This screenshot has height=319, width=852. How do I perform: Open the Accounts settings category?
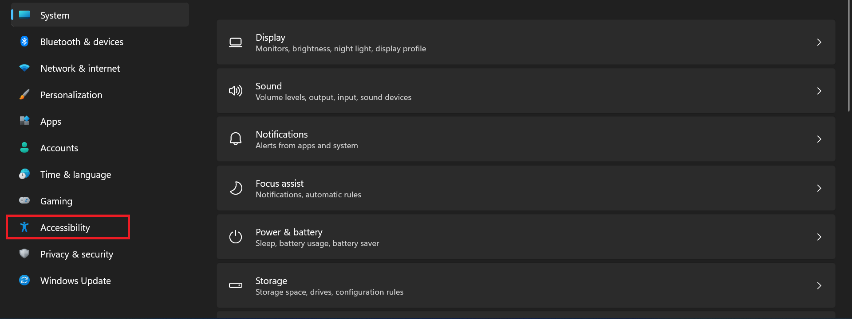[59, 148]
